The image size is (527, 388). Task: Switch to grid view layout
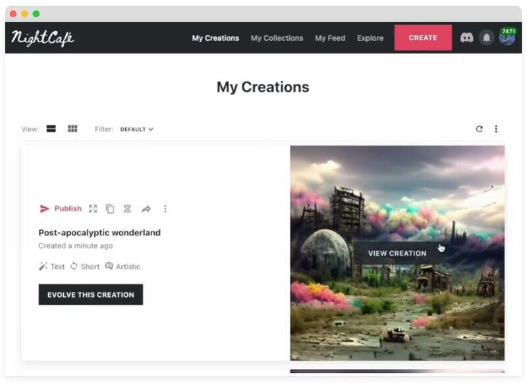click(72, 129)
